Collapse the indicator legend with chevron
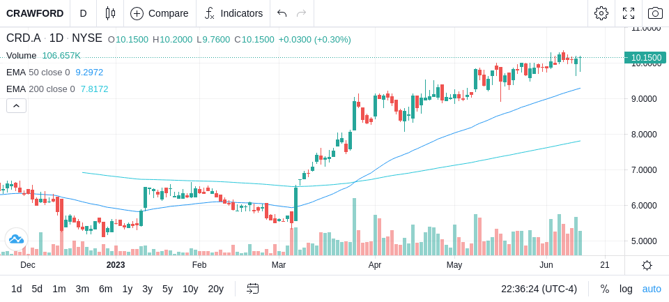 click(x=16, y=105)
